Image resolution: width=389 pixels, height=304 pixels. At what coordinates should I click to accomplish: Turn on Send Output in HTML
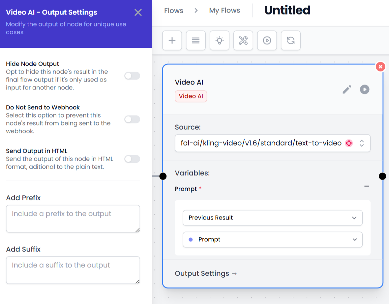pyautogui.click(x=132, y=159)
